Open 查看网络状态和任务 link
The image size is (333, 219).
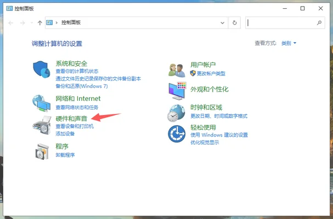point(77,107)
